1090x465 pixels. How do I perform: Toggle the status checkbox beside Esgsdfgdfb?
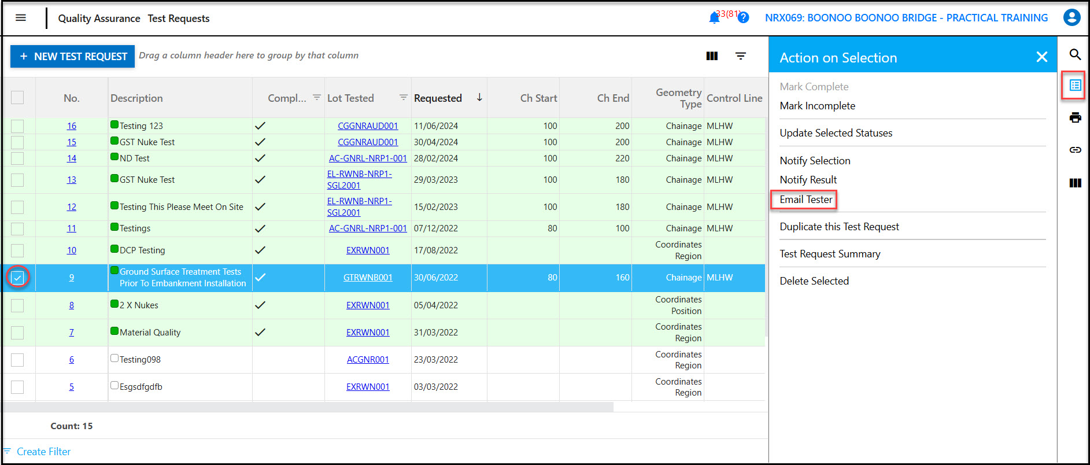(114, 386)
